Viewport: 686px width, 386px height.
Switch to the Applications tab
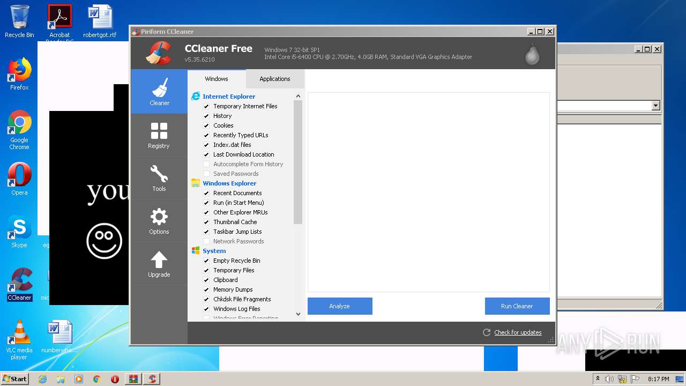click(274, 79)
